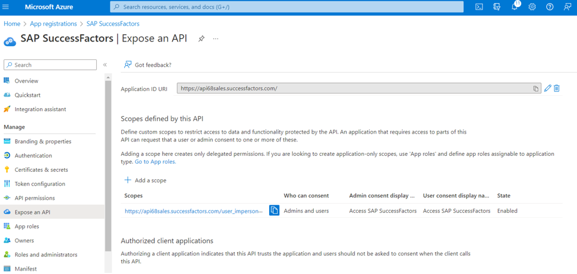The height and width of the screenshot is (274, 577).
Task: Open the Help question mark icon
Action: pos(550,7)
